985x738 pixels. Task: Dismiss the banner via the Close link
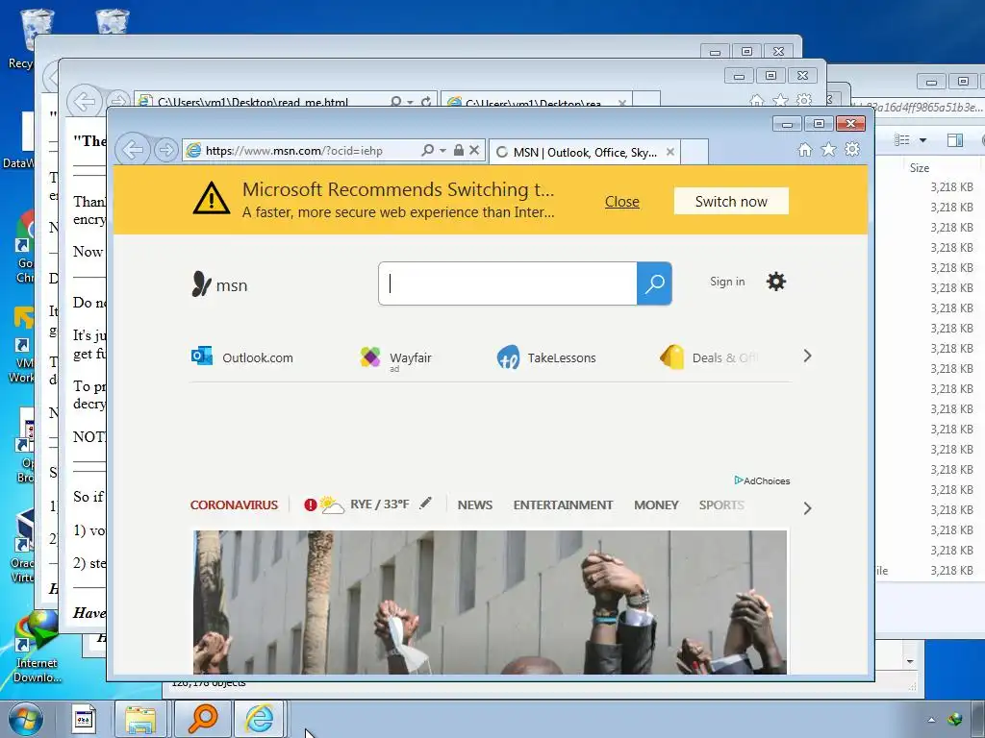point(622,202)
